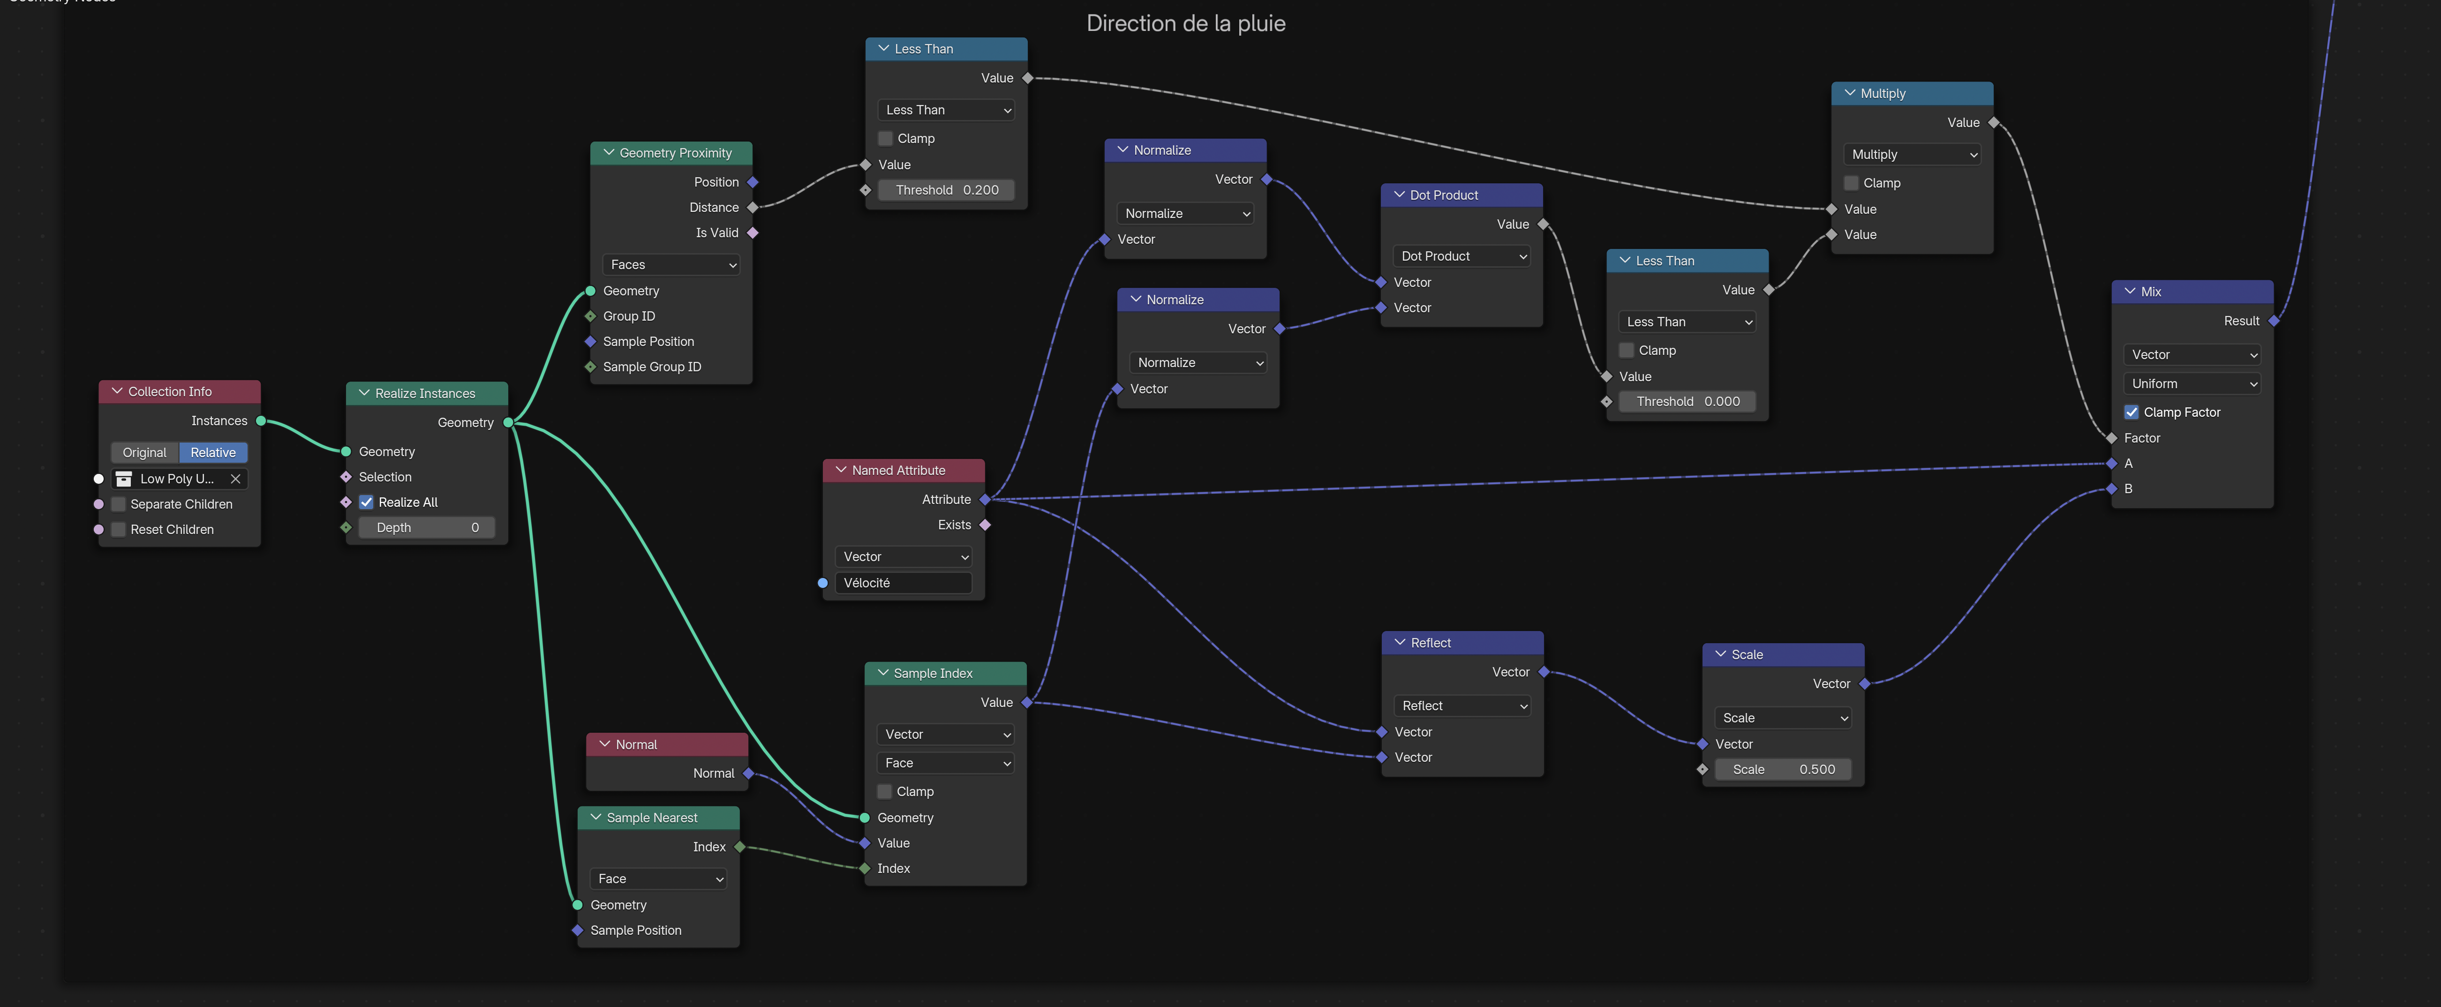Open the Faces target element dropdown

pyautogui.click(x=671, y=265)
